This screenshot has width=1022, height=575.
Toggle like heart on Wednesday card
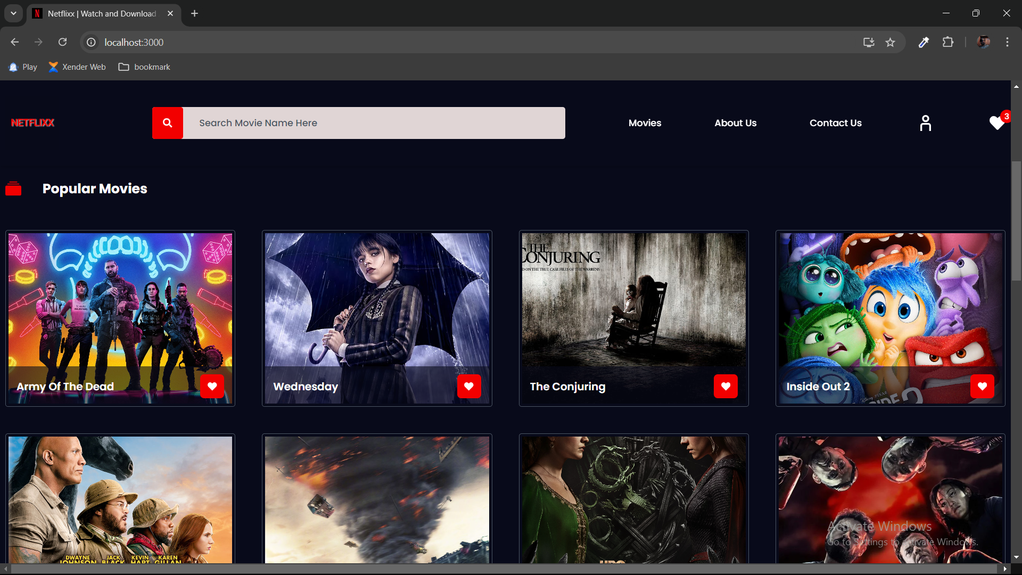click(468, 387)
